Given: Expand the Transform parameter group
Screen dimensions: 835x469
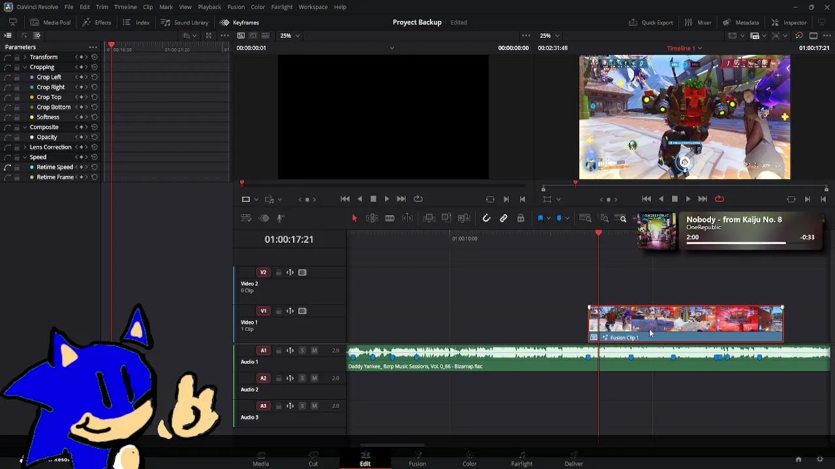Looking at the screenshot, I should click(x=24, y=57).
